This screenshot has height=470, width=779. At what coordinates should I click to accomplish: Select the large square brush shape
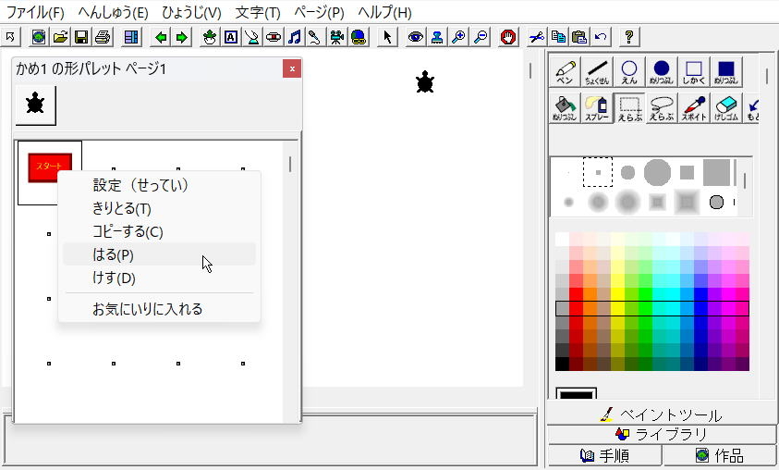click(x=716, y=172)
